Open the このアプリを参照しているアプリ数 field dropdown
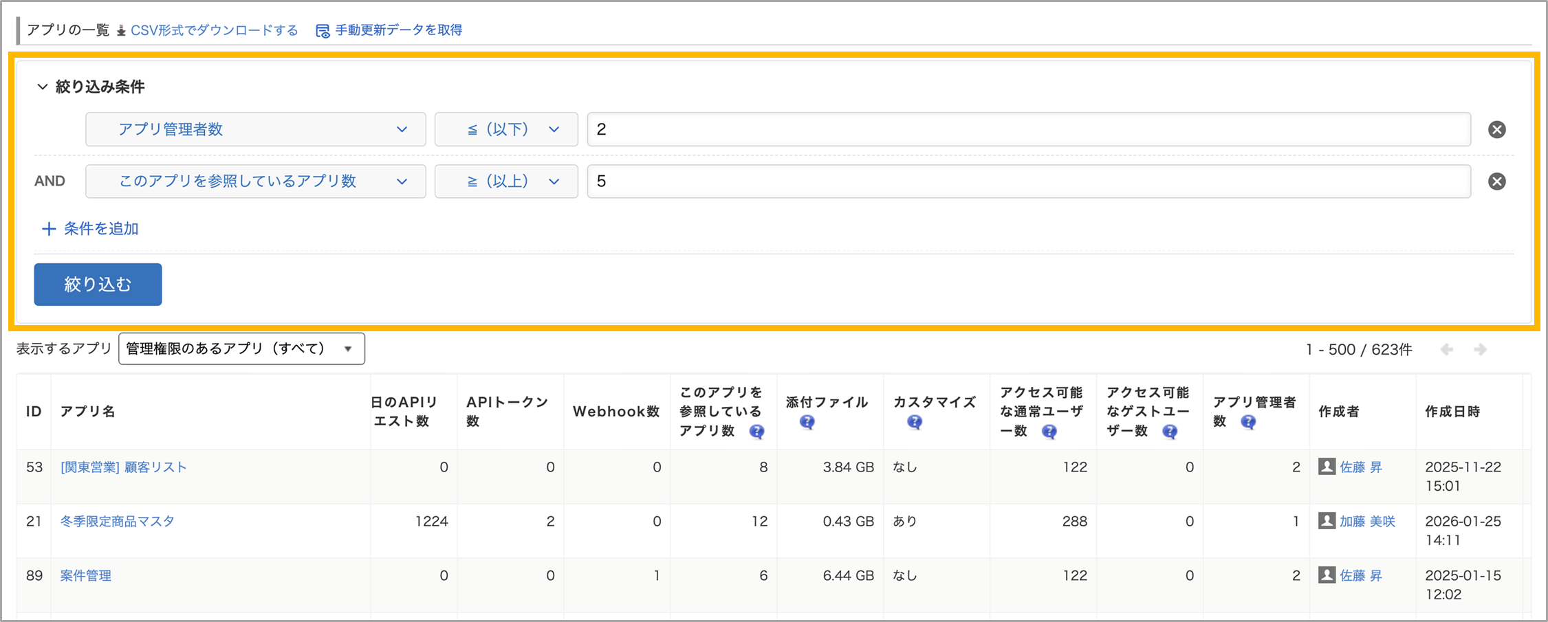The height and width of the screenshot is (622, 1548). (256, 181)
